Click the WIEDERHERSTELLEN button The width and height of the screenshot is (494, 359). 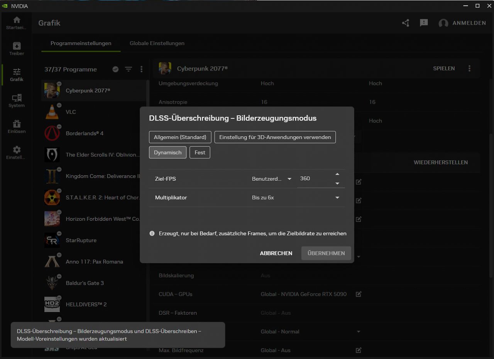(x=441, y=163)
